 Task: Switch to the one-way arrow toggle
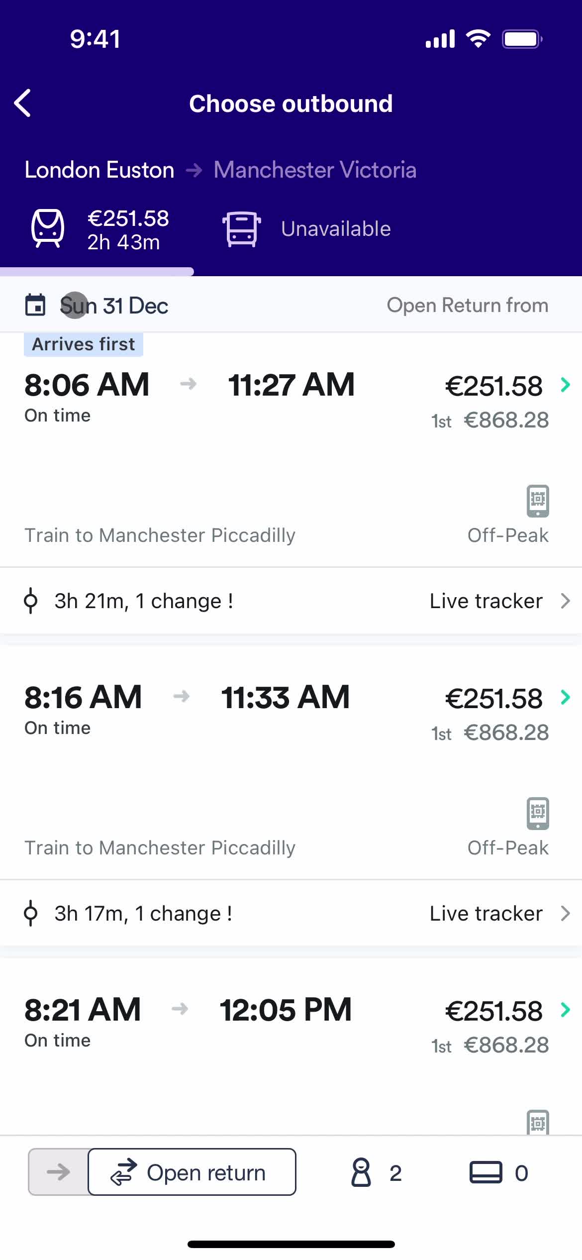tap(58, 1172)
